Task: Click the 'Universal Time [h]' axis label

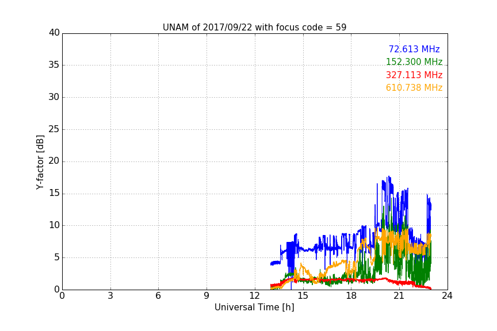Action: [x=254, y=307]
